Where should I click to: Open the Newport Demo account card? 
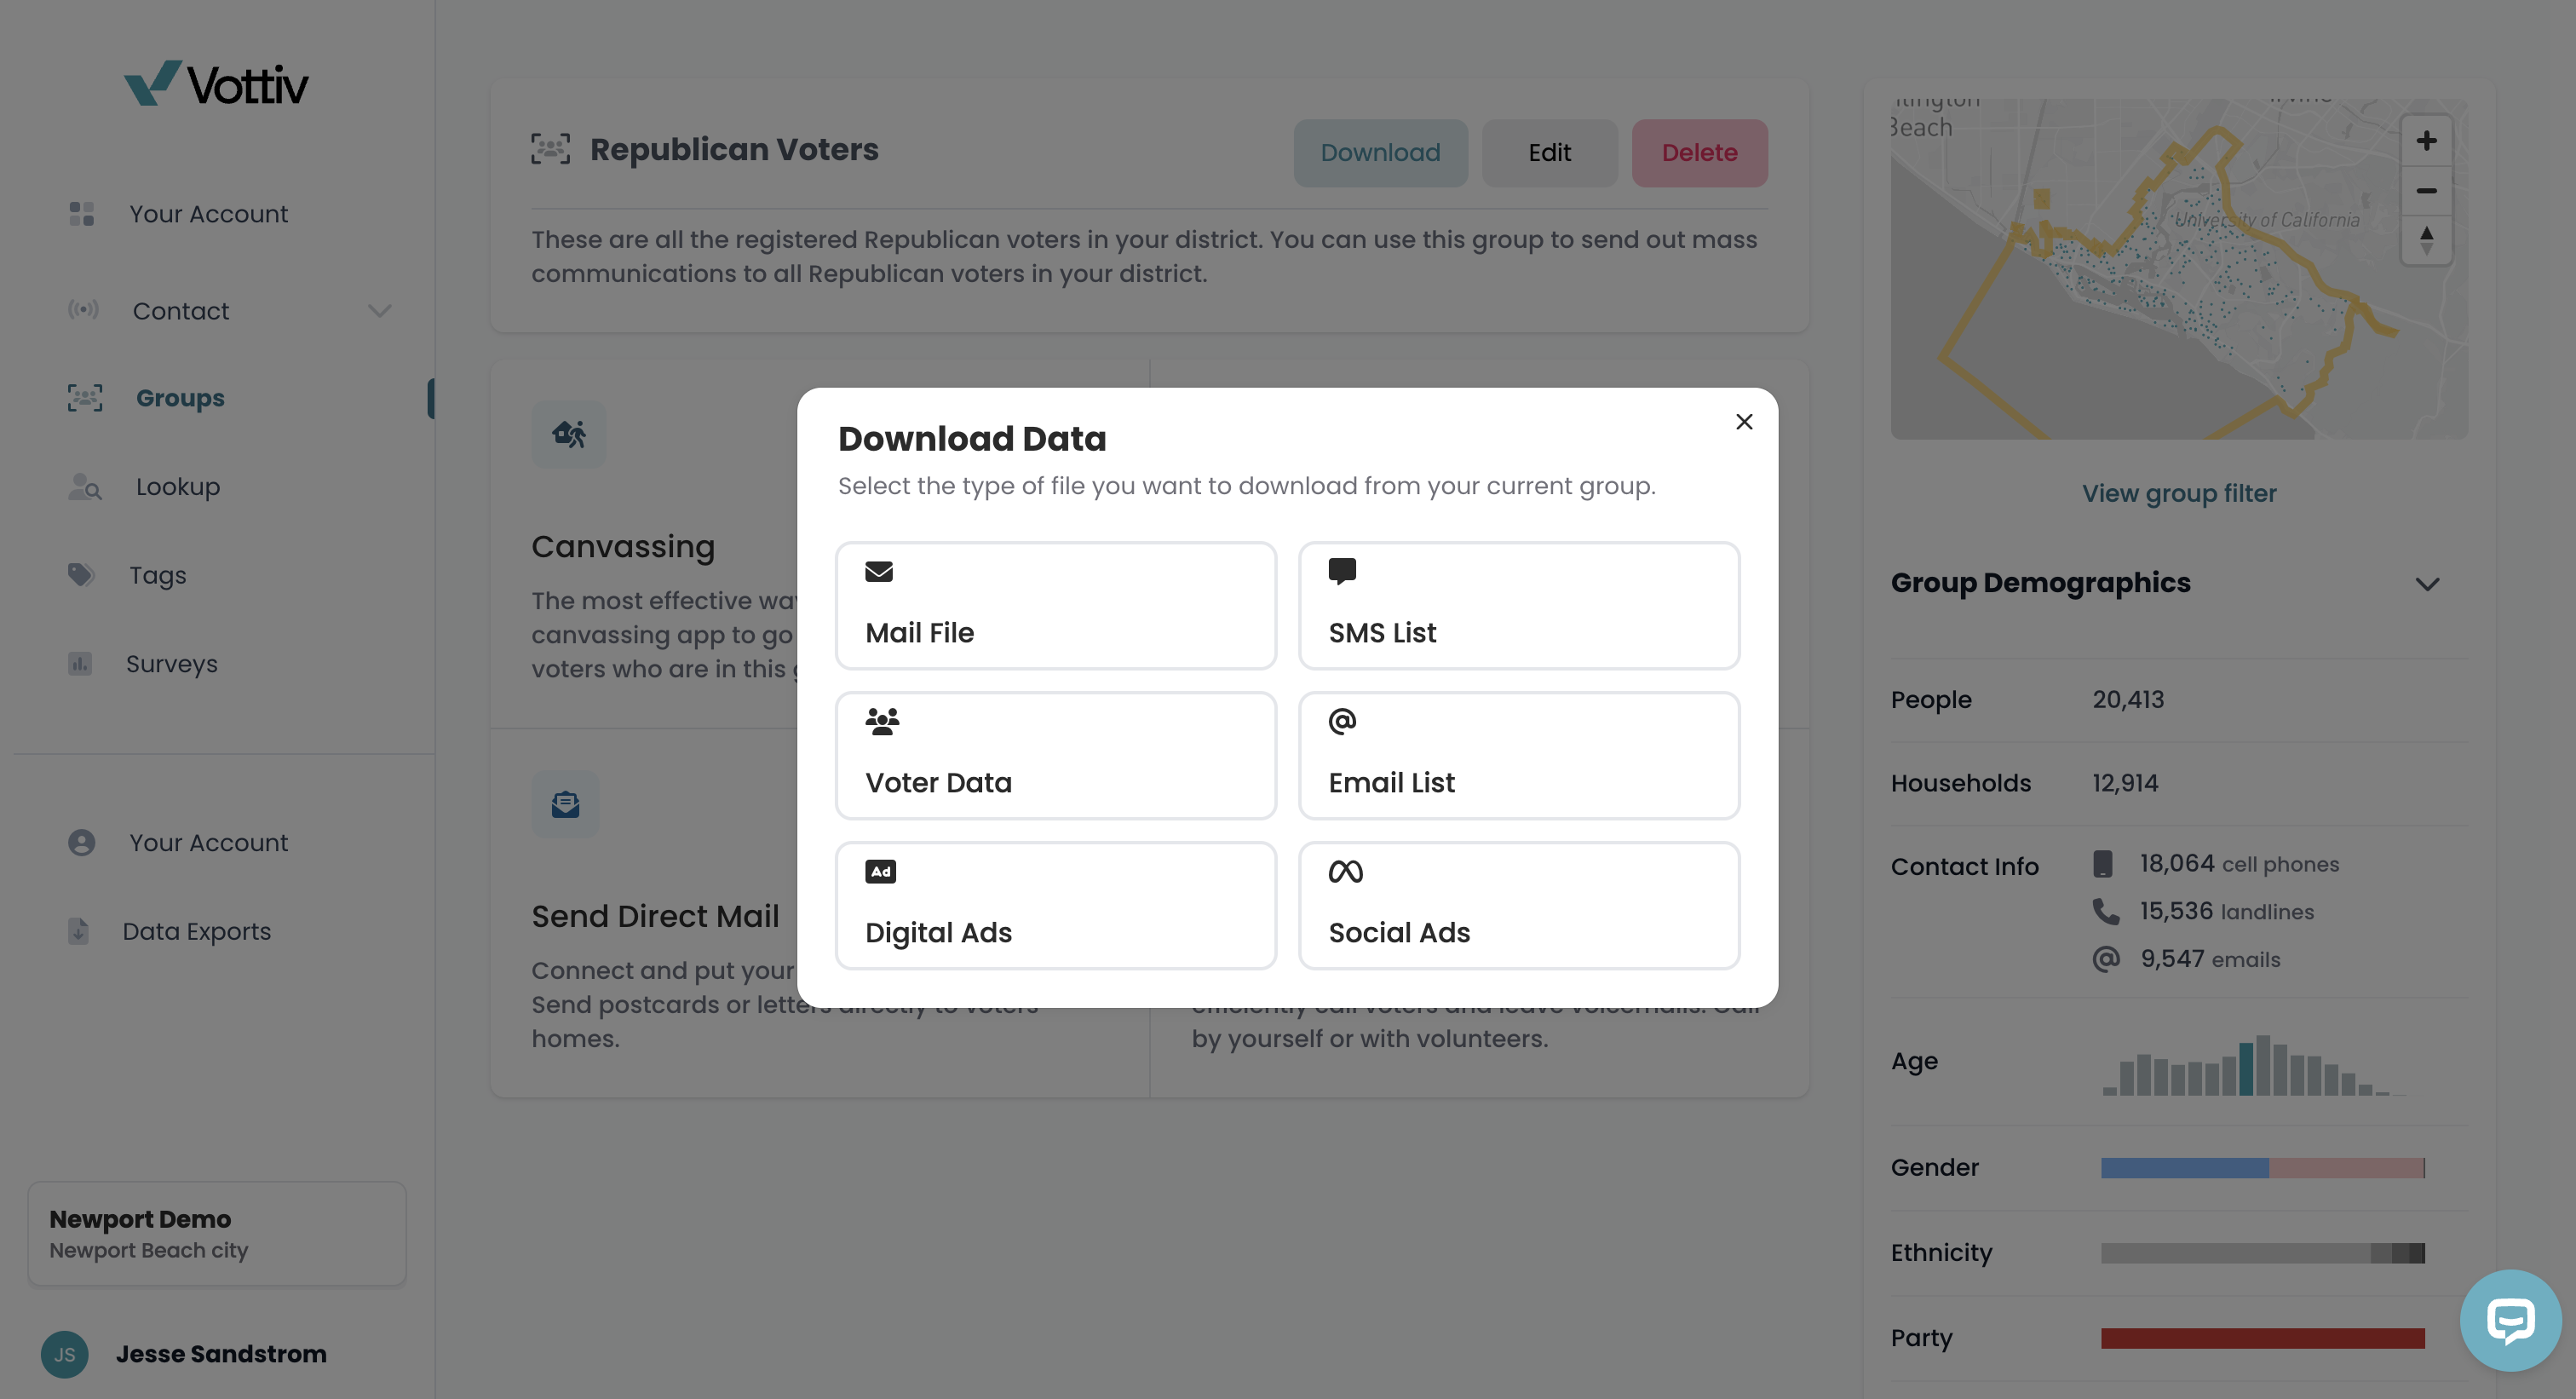coord(217,1233)
